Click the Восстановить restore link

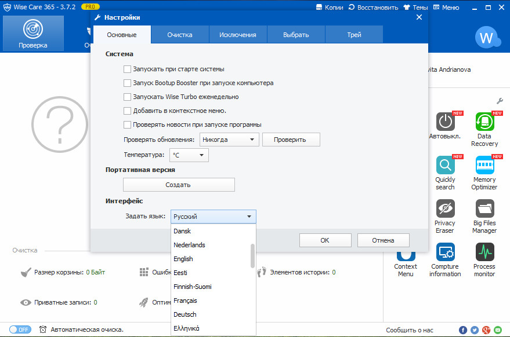(373, 7)
